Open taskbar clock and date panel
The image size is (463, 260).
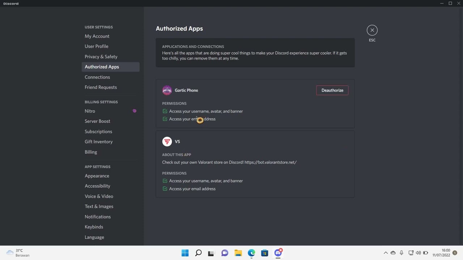(441, 253)
